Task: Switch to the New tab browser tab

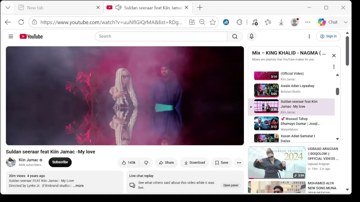Action: pos(59,8)
